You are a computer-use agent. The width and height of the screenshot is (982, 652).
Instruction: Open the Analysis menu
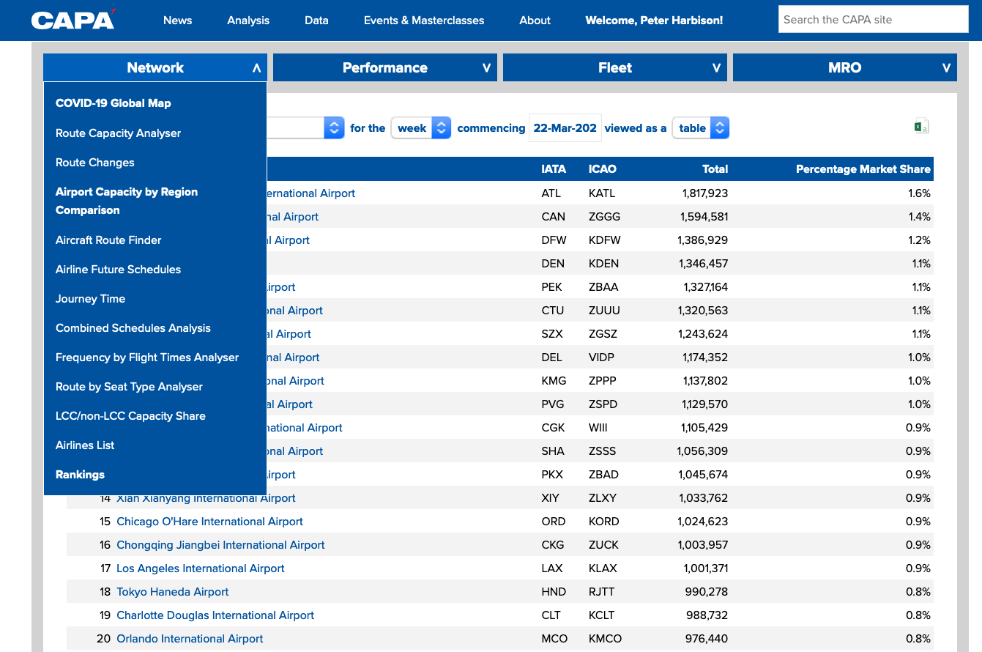click(248, 21)
